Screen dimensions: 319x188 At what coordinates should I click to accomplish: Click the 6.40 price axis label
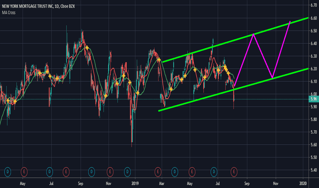(314, 43)
